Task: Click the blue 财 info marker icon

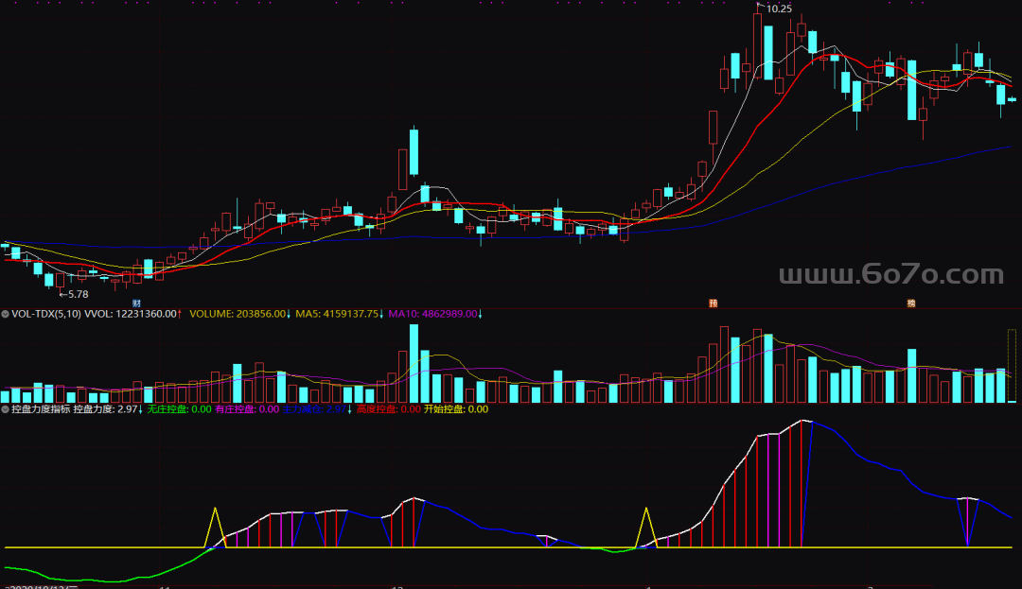Action: point(136,303)
